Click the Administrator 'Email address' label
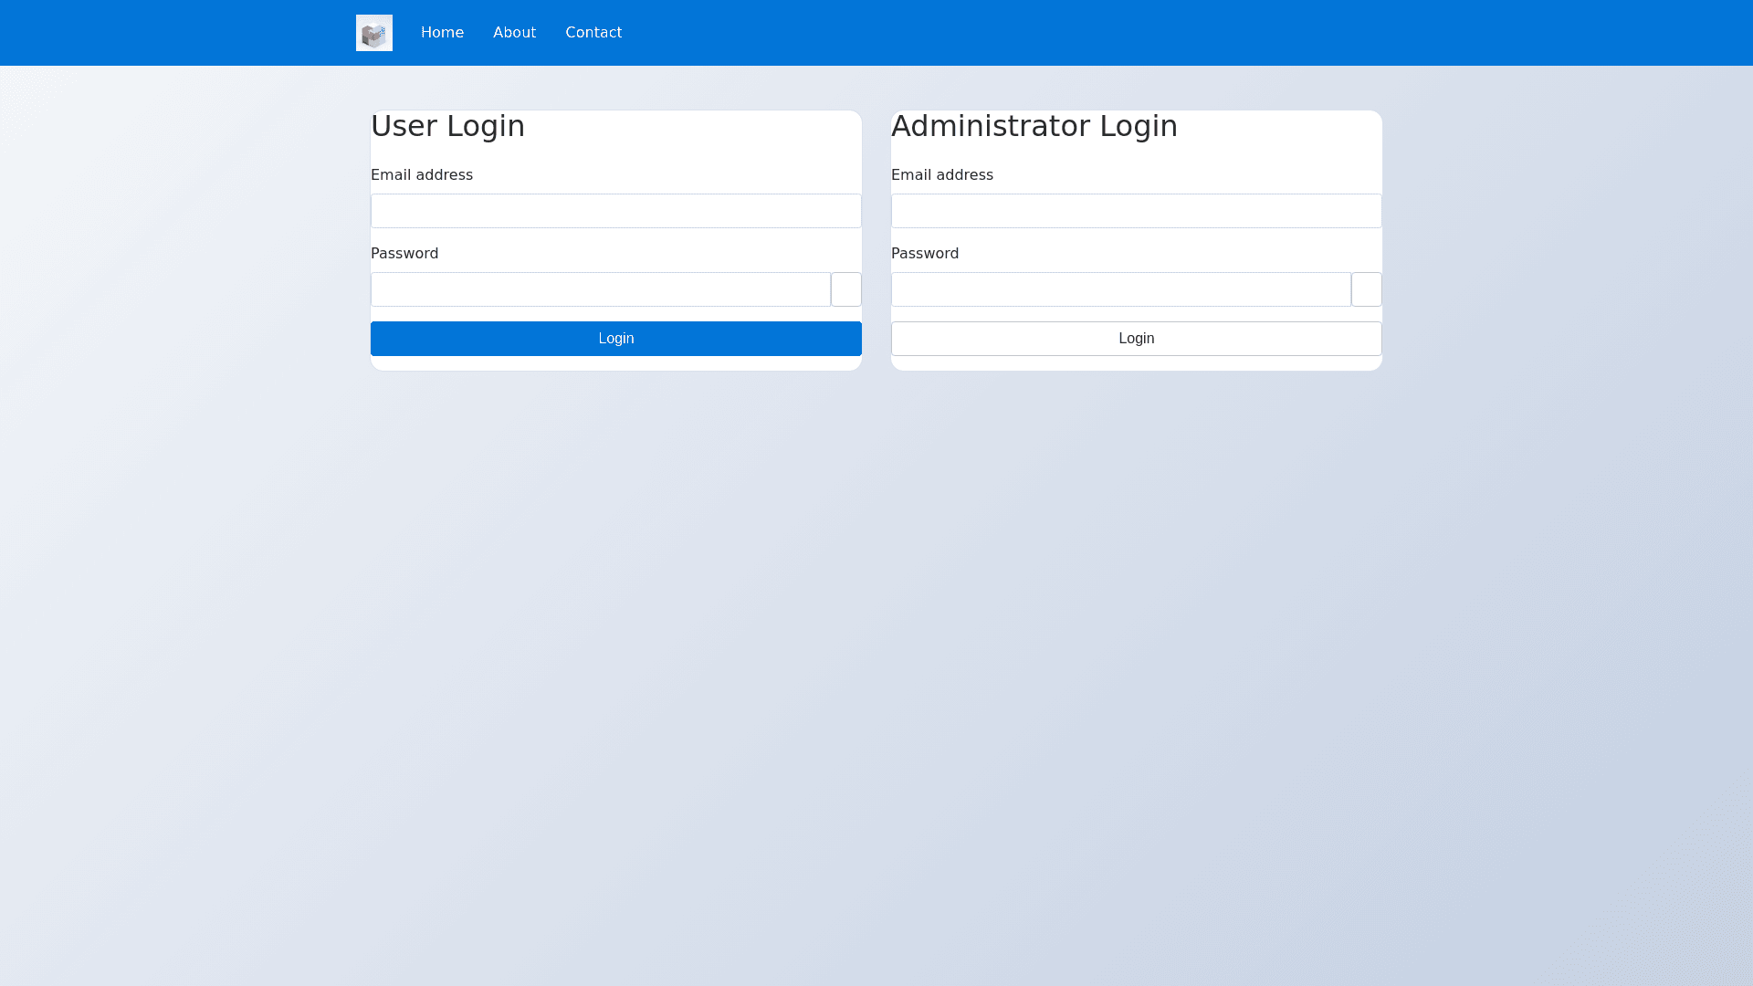The width and height of the screenshot is (1753, 986). pos(941,174)
